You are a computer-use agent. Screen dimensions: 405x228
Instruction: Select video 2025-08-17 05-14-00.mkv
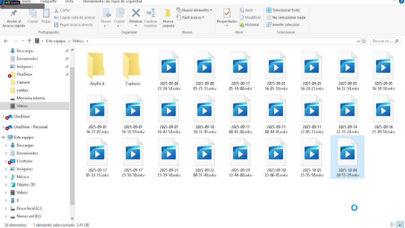point(240,71)
